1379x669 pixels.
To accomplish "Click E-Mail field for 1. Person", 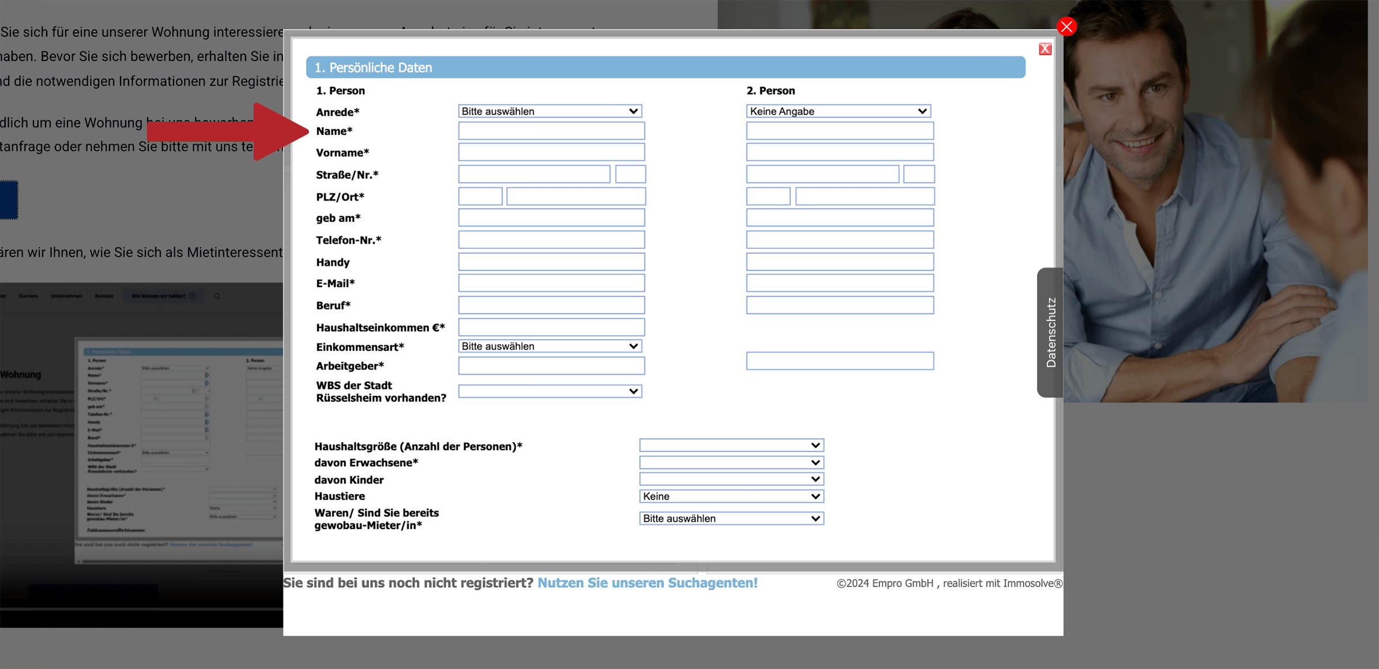I will pyautogui.click(x=551, y=283).
